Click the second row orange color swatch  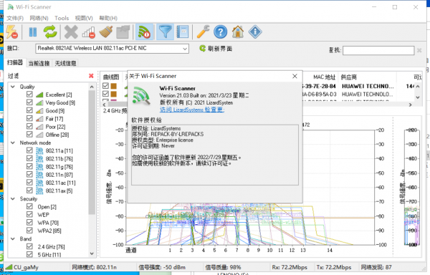pyautogui.click(x=113, y=94)
